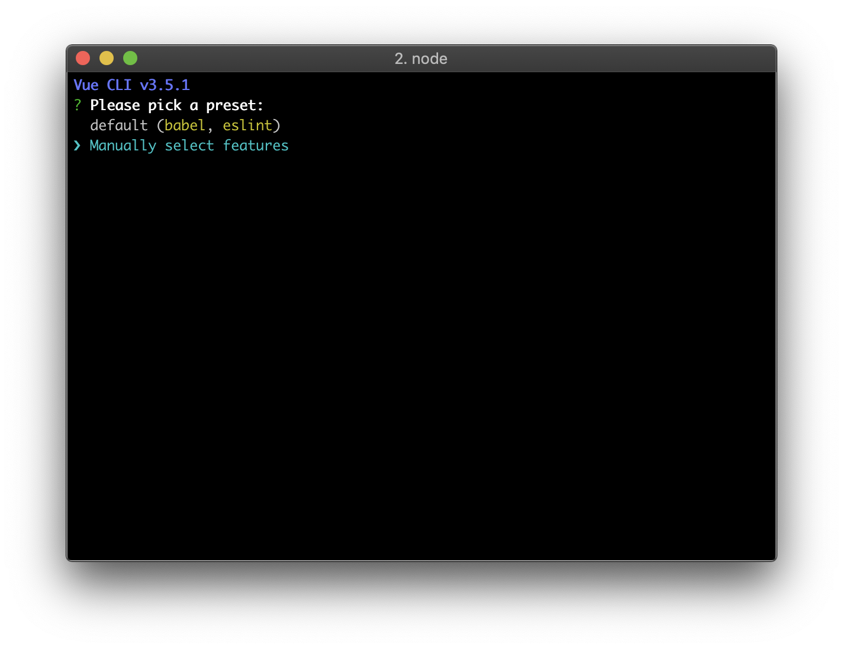This screenshot has height=649, width=843.
Task: Select the "Manually select features" option
Action: point(189,146)
